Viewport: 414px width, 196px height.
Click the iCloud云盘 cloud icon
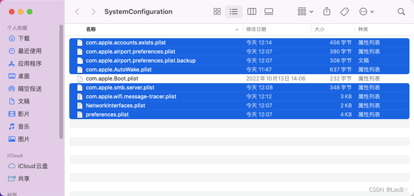point(12,166)
